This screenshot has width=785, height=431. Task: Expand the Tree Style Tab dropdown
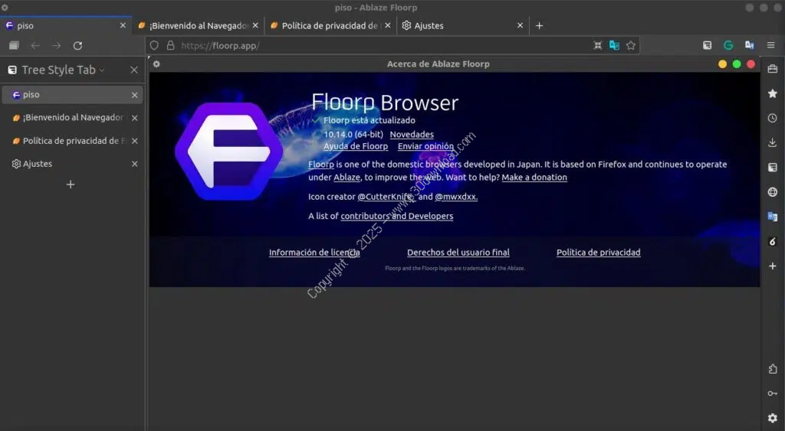point(101,70)
